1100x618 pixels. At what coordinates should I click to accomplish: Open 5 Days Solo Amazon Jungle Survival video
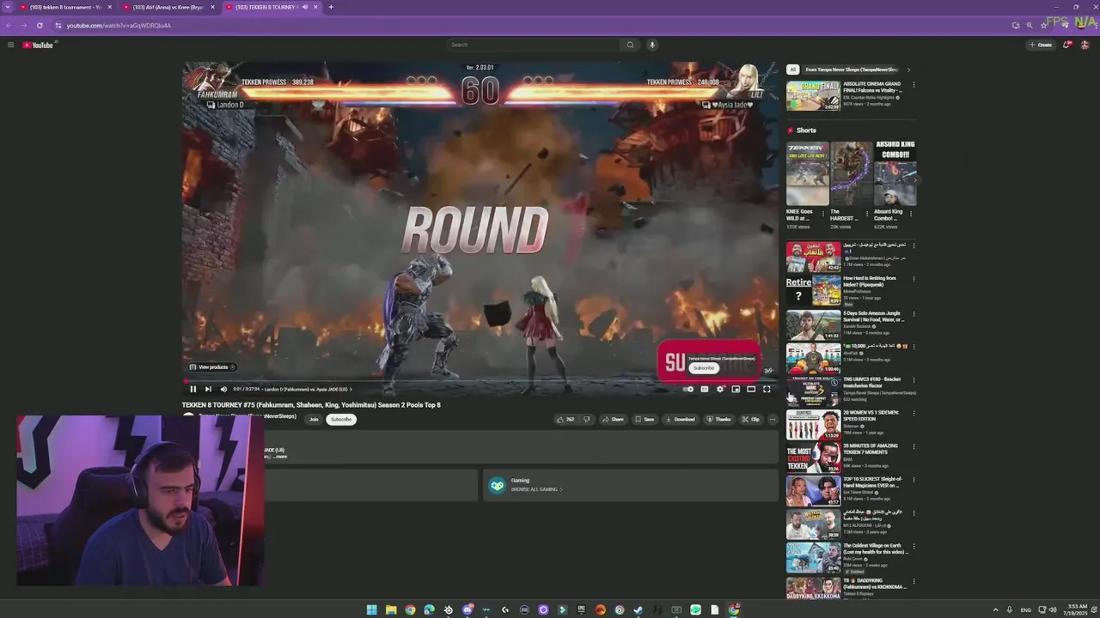(813, 324)
